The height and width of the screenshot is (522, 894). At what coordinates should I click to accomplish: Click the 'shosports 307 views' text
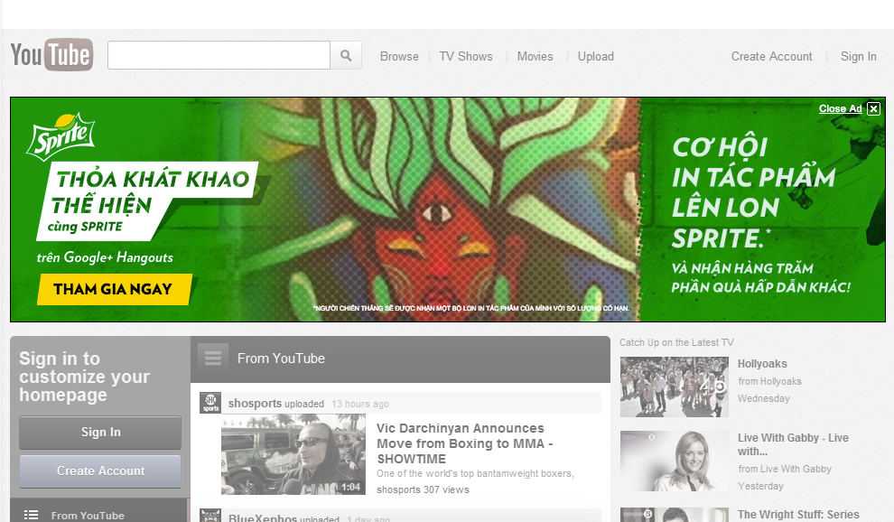click(423, 489)
